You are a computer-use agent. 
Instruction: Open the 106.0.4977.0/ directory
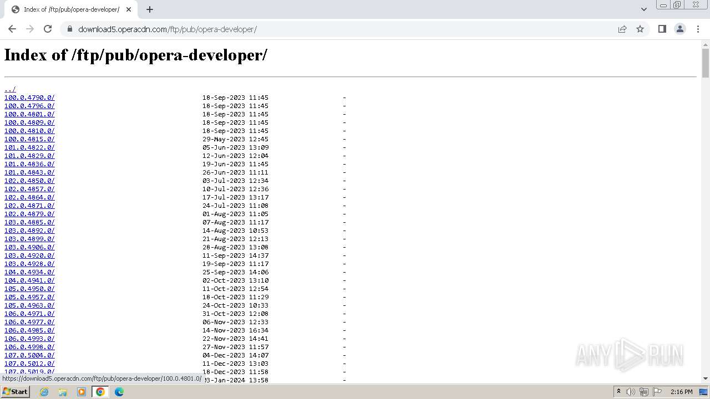click(29, 322)
